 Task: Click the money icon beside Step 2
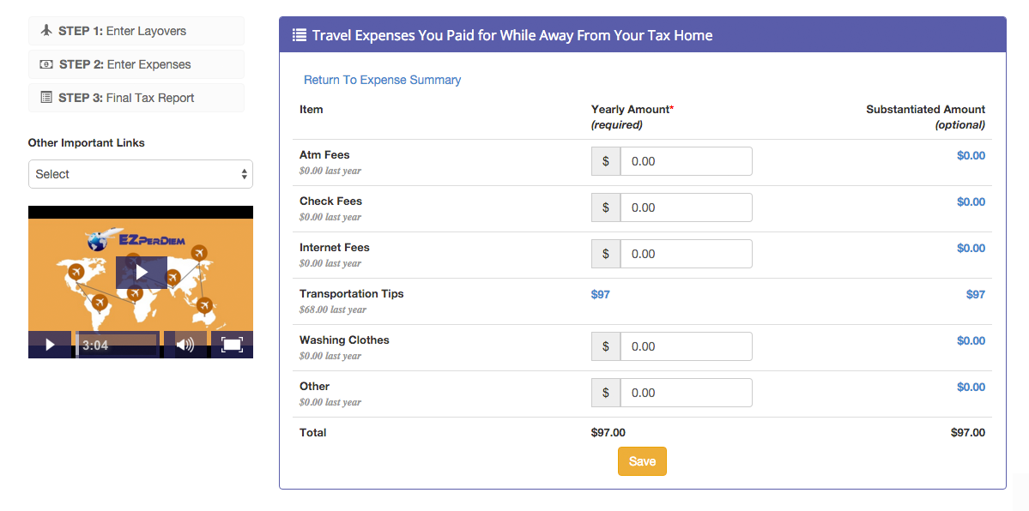pos(46,64)
